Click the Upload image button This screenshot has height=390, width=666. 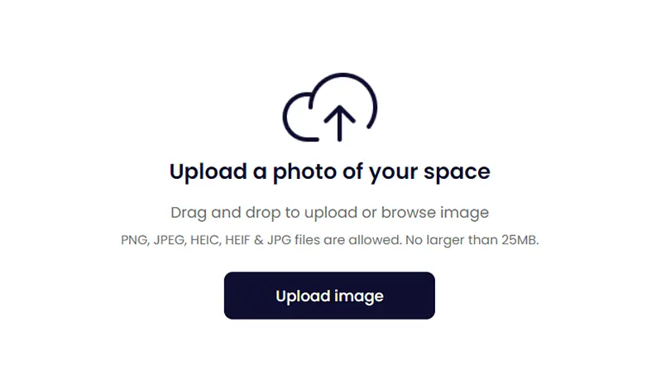[329, 296]
